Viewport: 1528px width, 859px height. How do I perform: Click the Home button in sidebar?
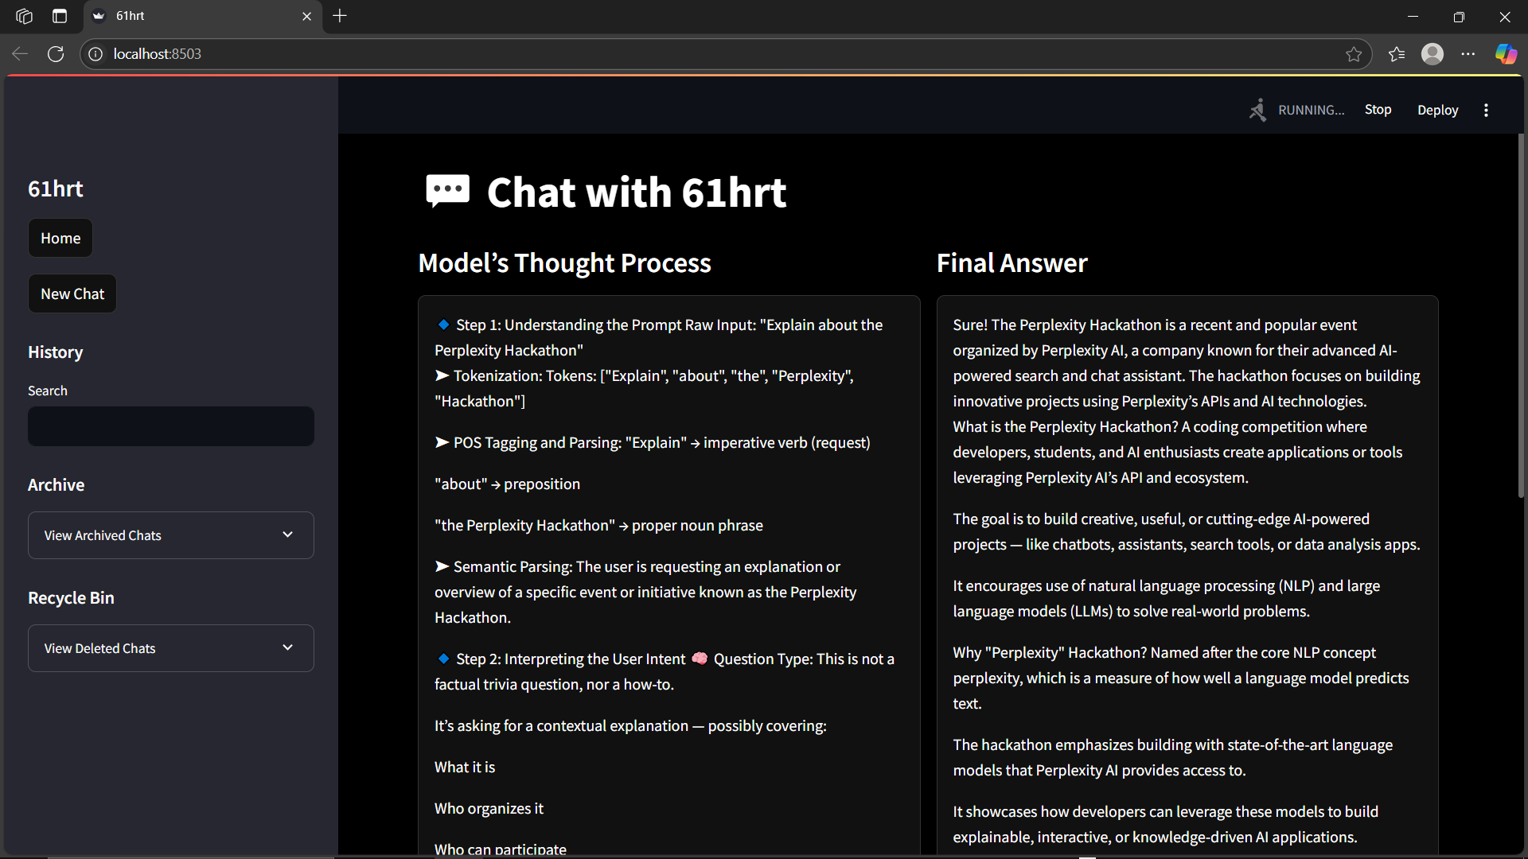(60, 238)
